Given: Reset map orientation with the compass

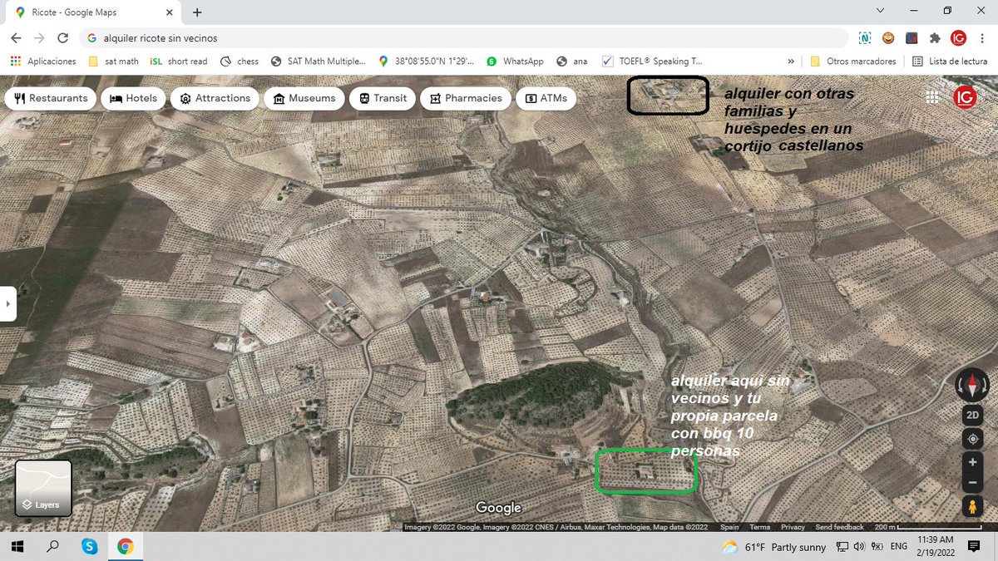Looking at the screenshot, I should coord(972,386).
